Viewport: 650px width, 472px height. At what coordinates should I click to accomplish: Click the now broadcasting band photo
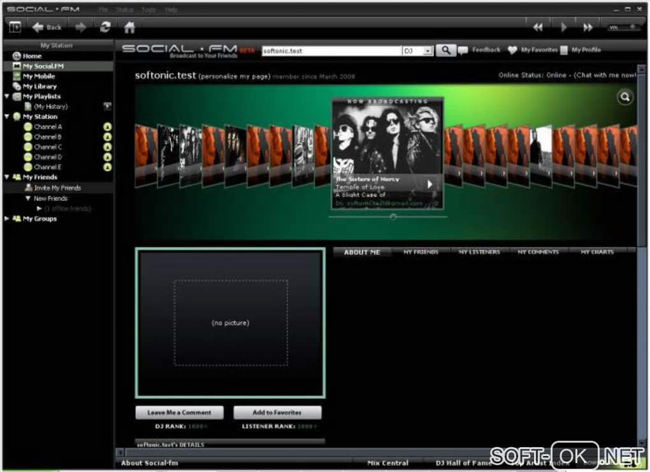point(387,139)
